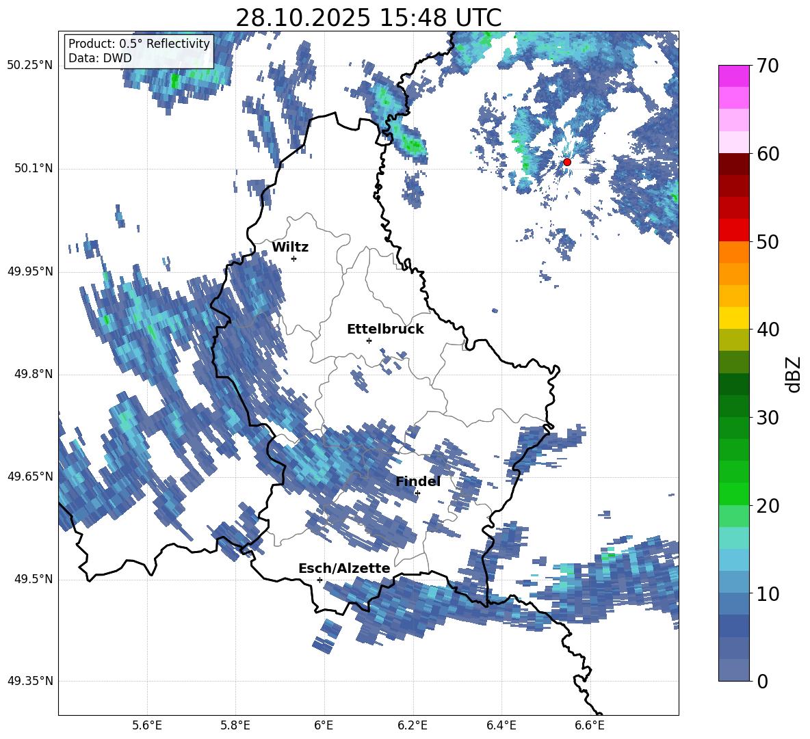810x739 pixels.
Task: Click the 49.95°N latitude label
Action: point(30,271)
